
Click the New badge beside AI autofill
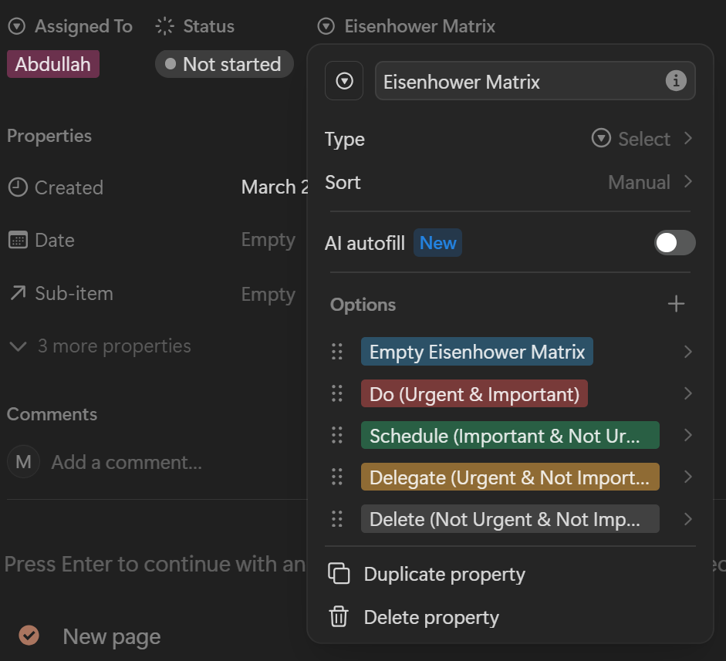437,242
